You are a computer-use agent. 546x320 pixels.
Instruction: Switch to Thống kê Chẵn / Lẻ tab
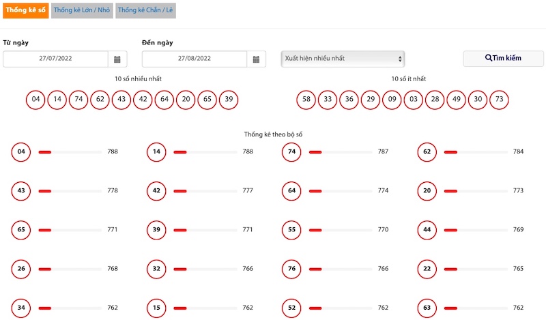tap(145, 10)
